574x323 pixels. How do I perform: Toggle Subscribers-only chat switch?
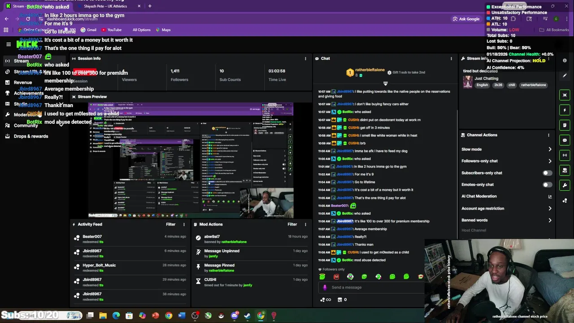click(547, 173)
